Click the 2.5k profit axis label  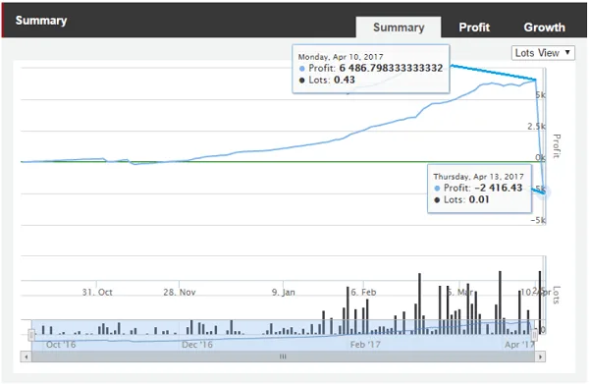point(536,127)
